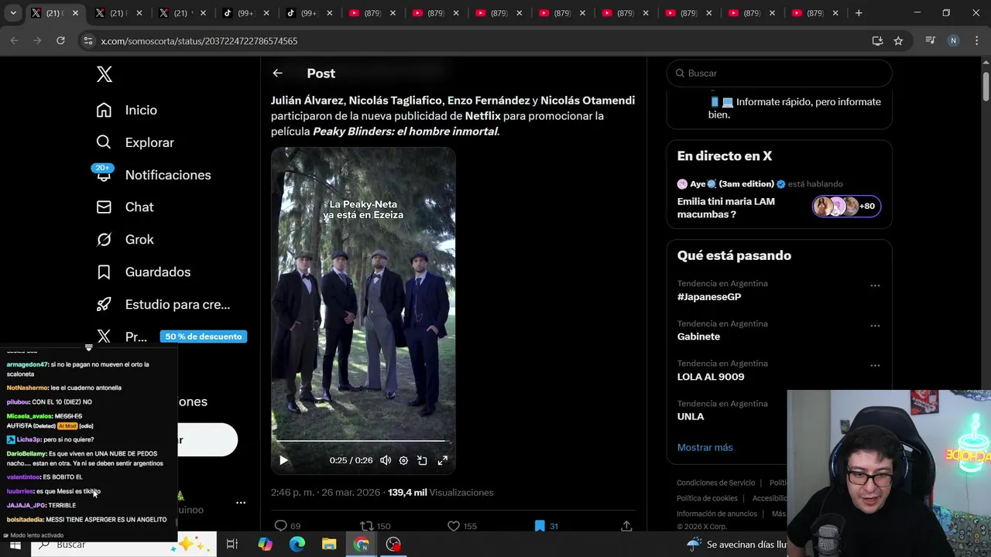The width and height of the screenshot is (991, 557).
Task: Bookmark this page with the star icon
Action: 898,41
